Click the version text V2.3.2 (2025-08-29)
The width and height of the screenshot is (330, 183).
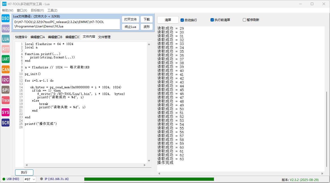coord(304,180)
